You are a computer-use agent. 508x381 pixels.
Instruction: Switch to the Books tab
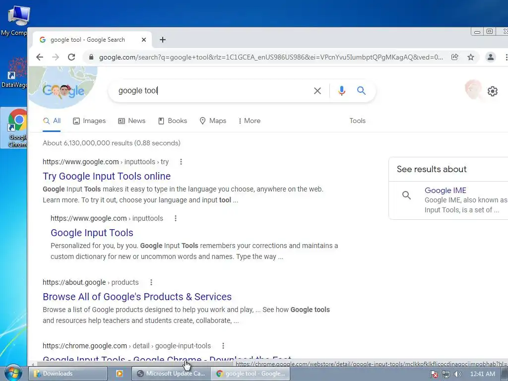coord(172,121)
